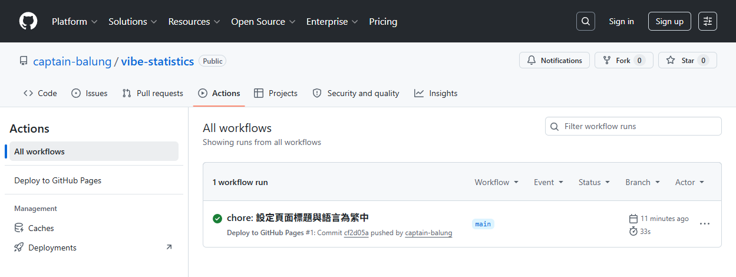
Task: Click the Notifications bell icon
Action: tap(532, 61)
